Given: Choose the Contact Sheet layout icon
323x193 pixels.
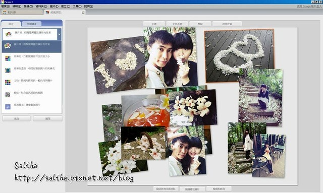Looking at the screenshot, I should pyautogui.click(x=8, y=95).
